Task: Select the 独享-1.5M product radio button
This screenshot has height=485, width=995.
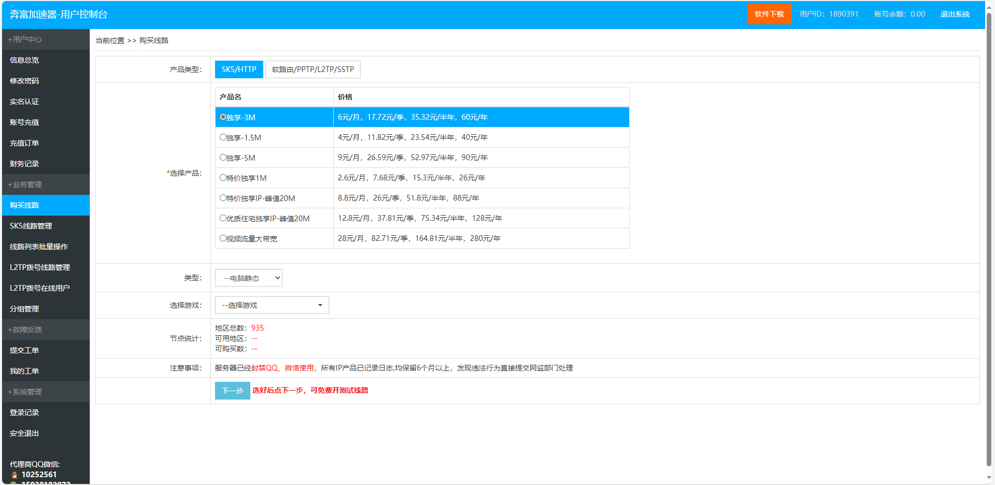Action: (223, 137)
